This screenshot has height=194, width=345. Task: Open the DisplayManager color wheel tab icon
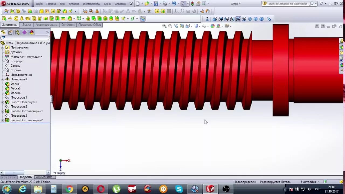[x=32, y=32]
